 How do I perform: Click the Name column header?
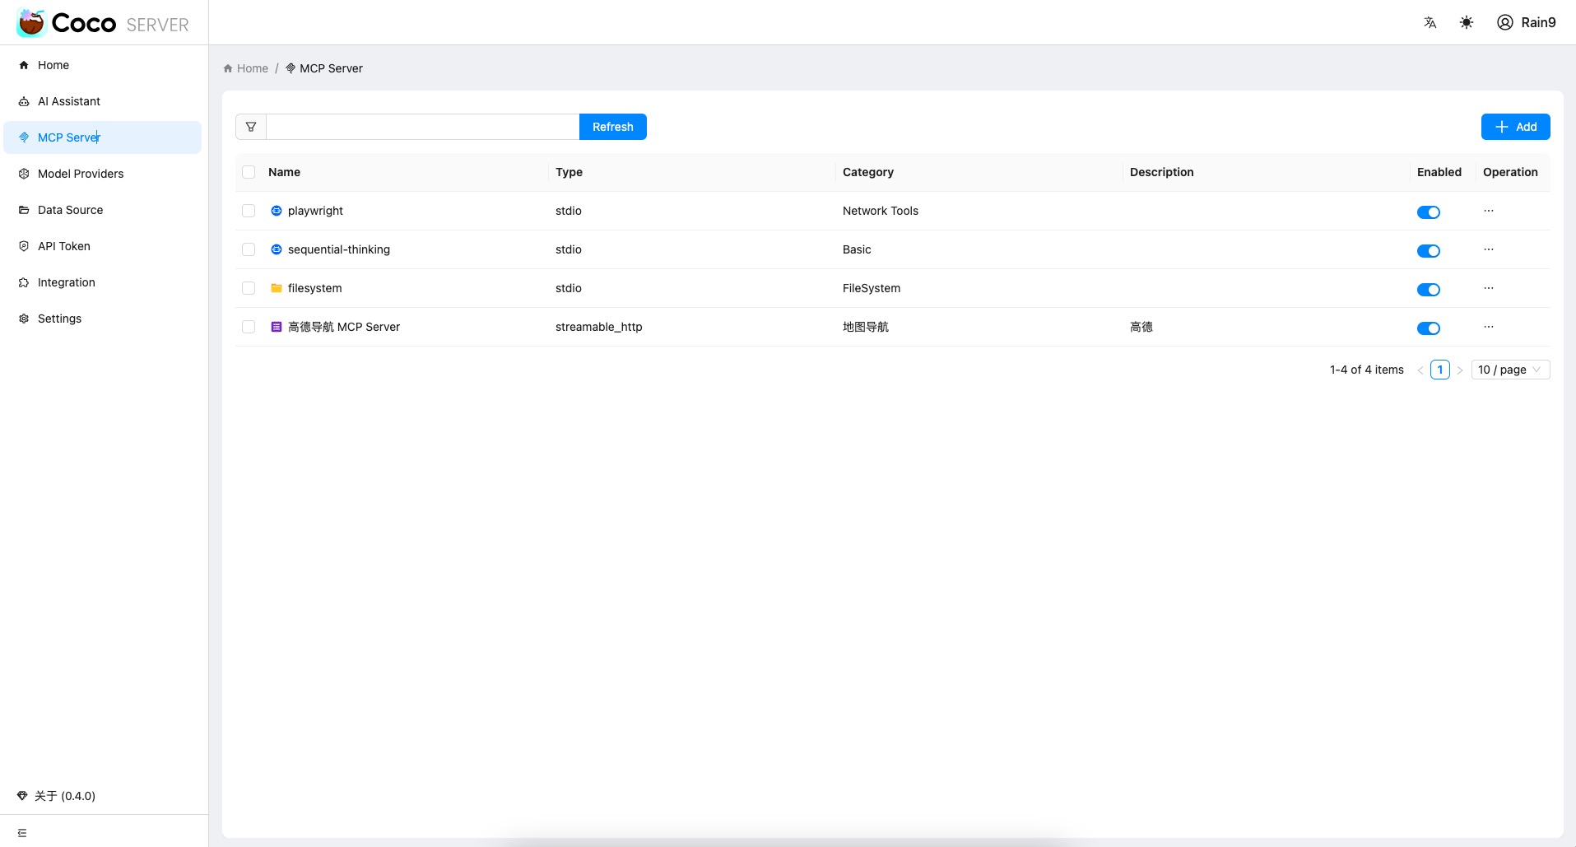tap(284, 172)
